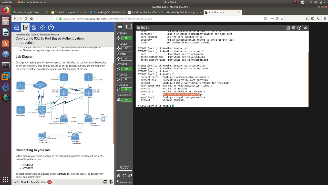
Task: Click the script icon beside the printer
Action: click(x=111, y=182)
